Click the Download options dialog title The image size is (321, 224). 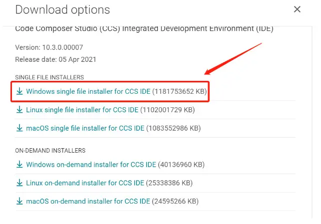[x=62, y=9]
